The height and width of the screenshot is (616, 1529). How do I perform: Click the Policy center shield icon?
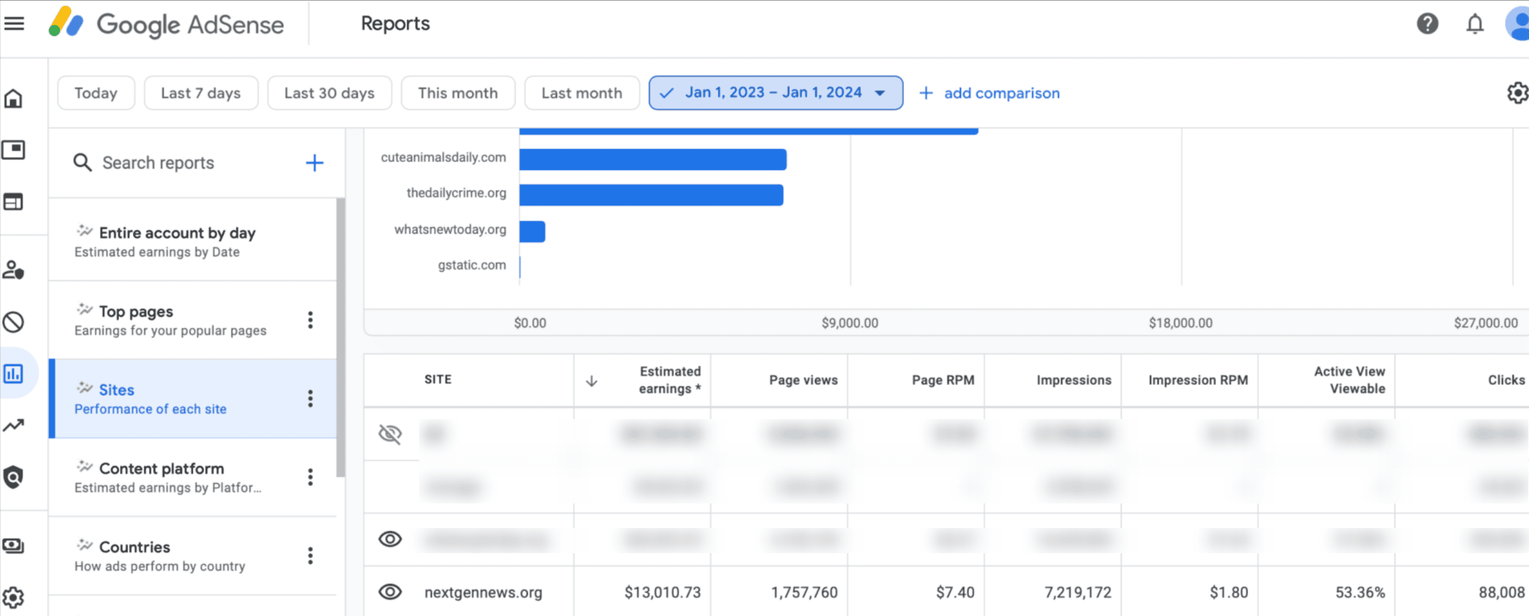click(x=13, y=475)
